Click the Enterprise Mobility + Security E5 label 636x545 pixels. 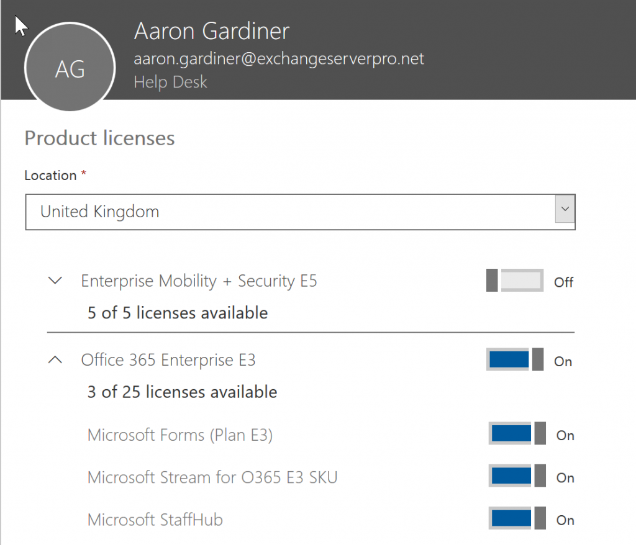pyautogui.click(x=199, y=281)
